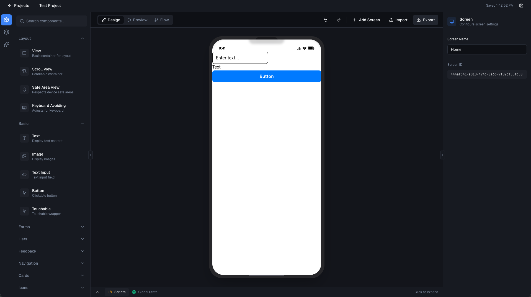The width and height of the screenshot is (531, 297).
Task: Click the undo arrow icon
Action: click(x=326, y=20)
